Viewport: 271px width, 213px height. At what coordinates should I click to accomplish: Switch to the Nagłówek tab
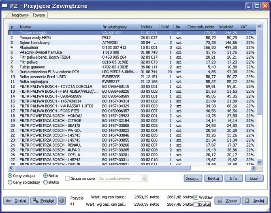tap(19, 15)
